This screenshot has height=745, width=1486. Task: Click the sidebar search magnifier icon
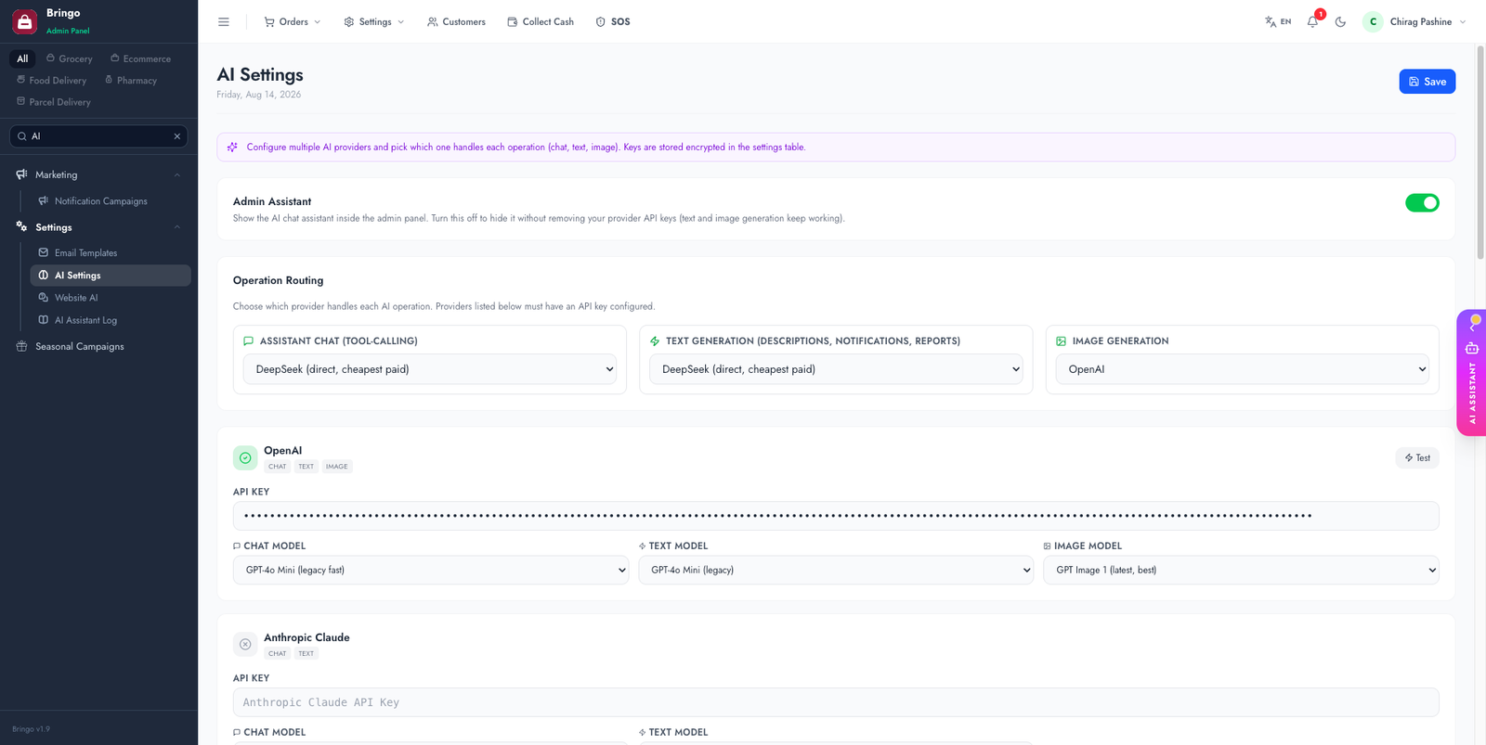point(21,136)
